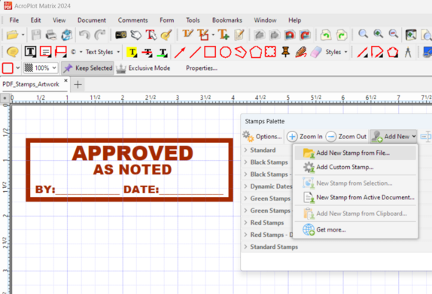Open the opacity 100% dropdown

[41, 68]
